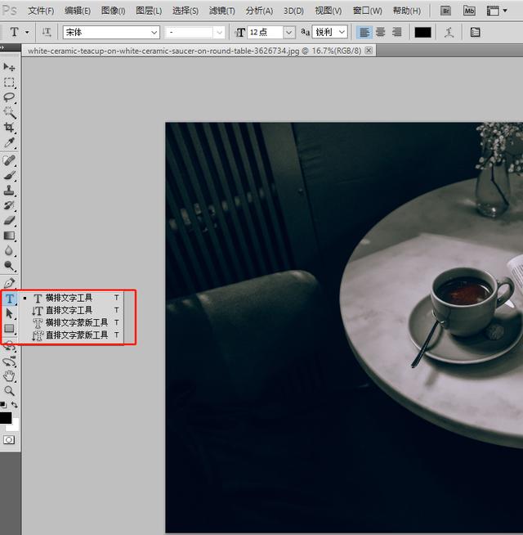Viewport: 523px width, 535px height.
Task: Toggle Quick Mask mode
Action: [9, 439]
